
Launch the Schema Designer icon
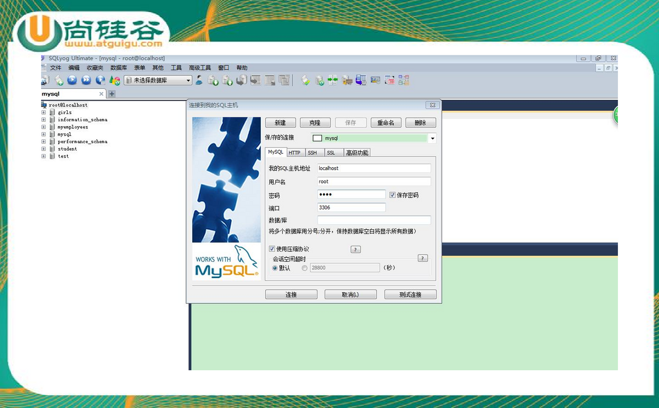click(x=403, y=80)
